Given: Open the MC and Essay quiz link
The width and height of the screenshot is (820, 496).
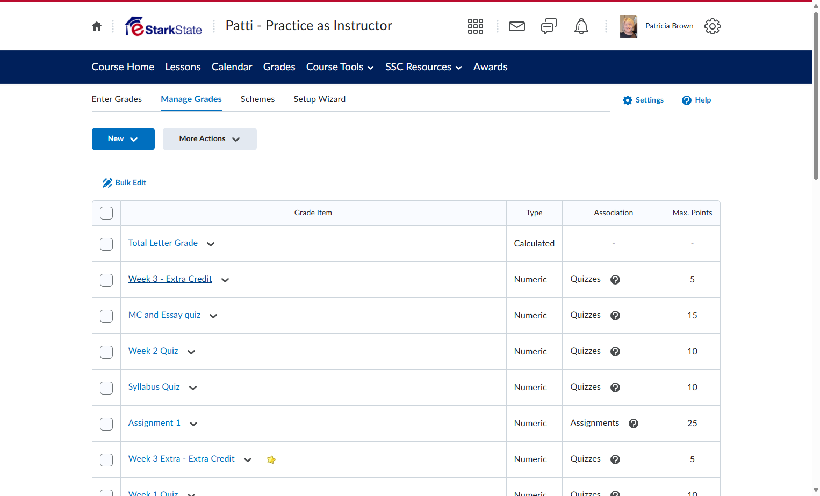Looking at the screenshot, I should point(164,315).
